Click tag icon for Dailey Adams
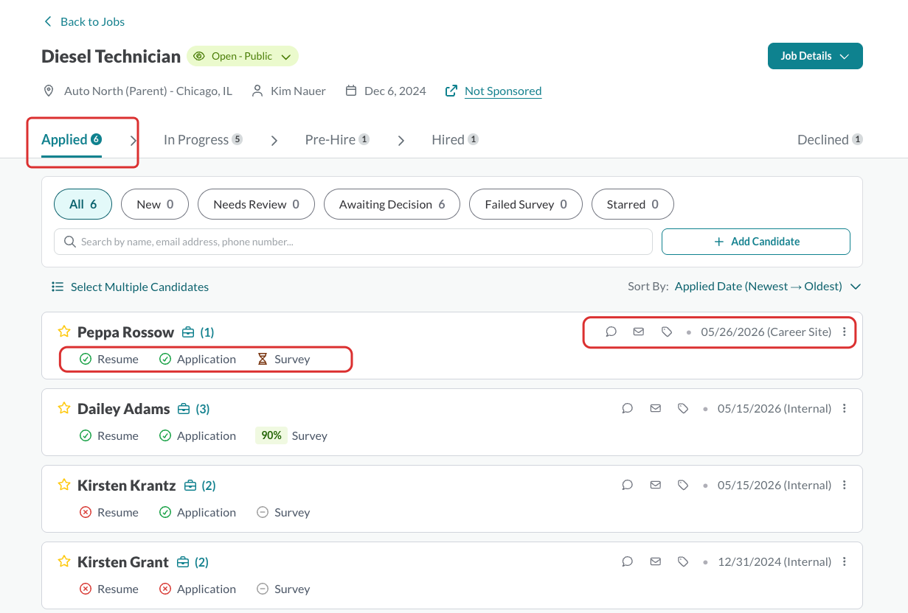 (683, 408)
